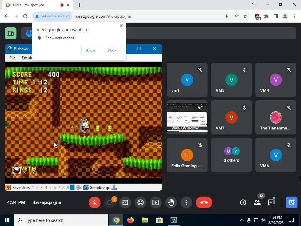Select the Felix Gaming participant tile
Image resolution: width=301 pixels, height=226 pixels.
[x=187, y=155]
